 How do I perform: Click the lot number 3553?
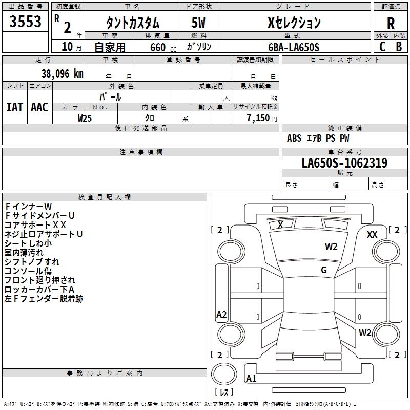26,22
